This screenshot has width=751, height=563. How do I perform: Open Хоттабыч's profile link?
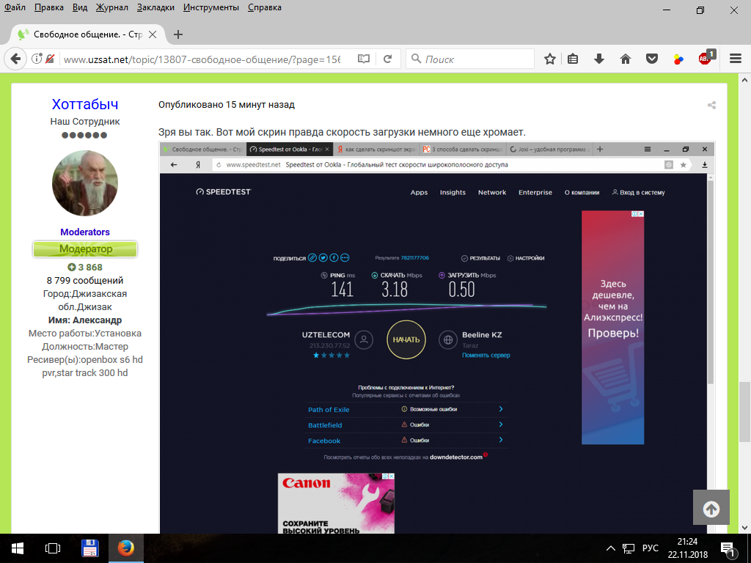[x=85, y=104]
